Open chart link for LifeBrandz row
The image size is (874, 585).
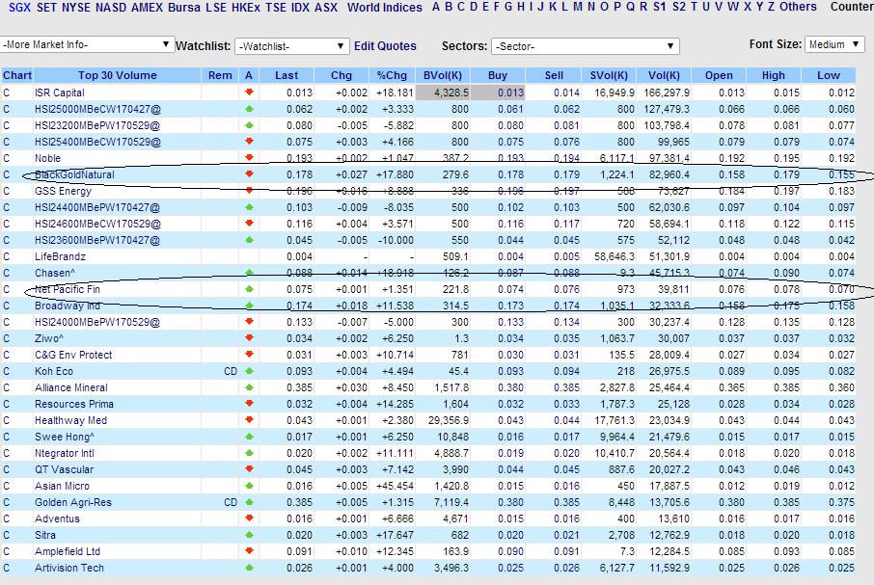click(x=6, y=257)
